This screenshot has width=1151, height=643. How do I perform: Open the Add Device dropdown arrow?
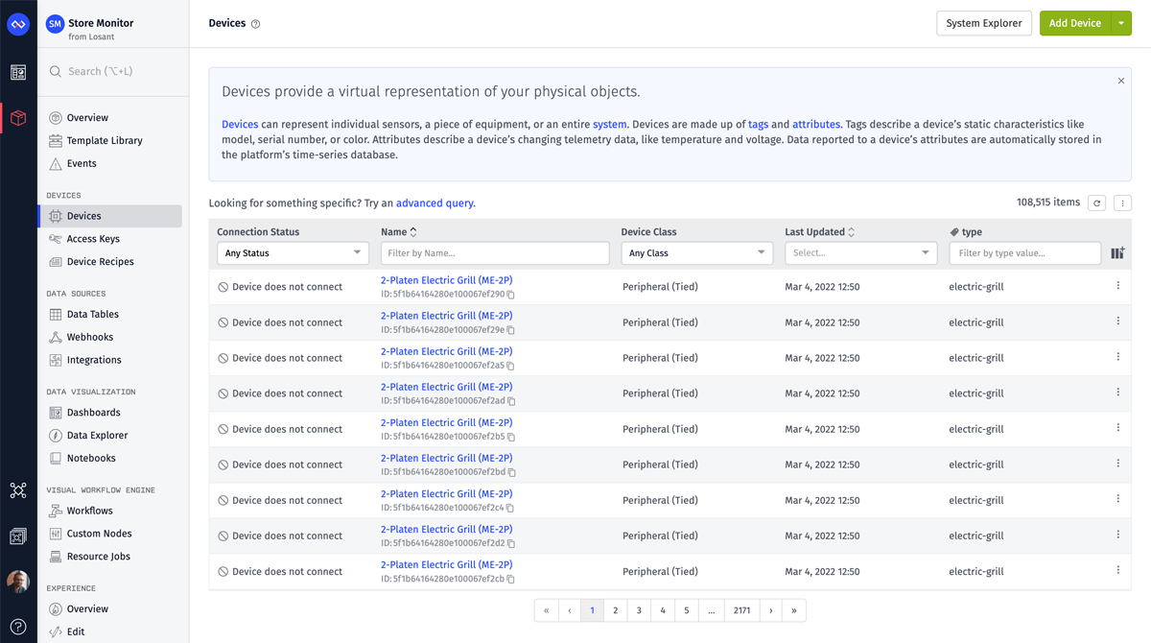pos(1121,24)
